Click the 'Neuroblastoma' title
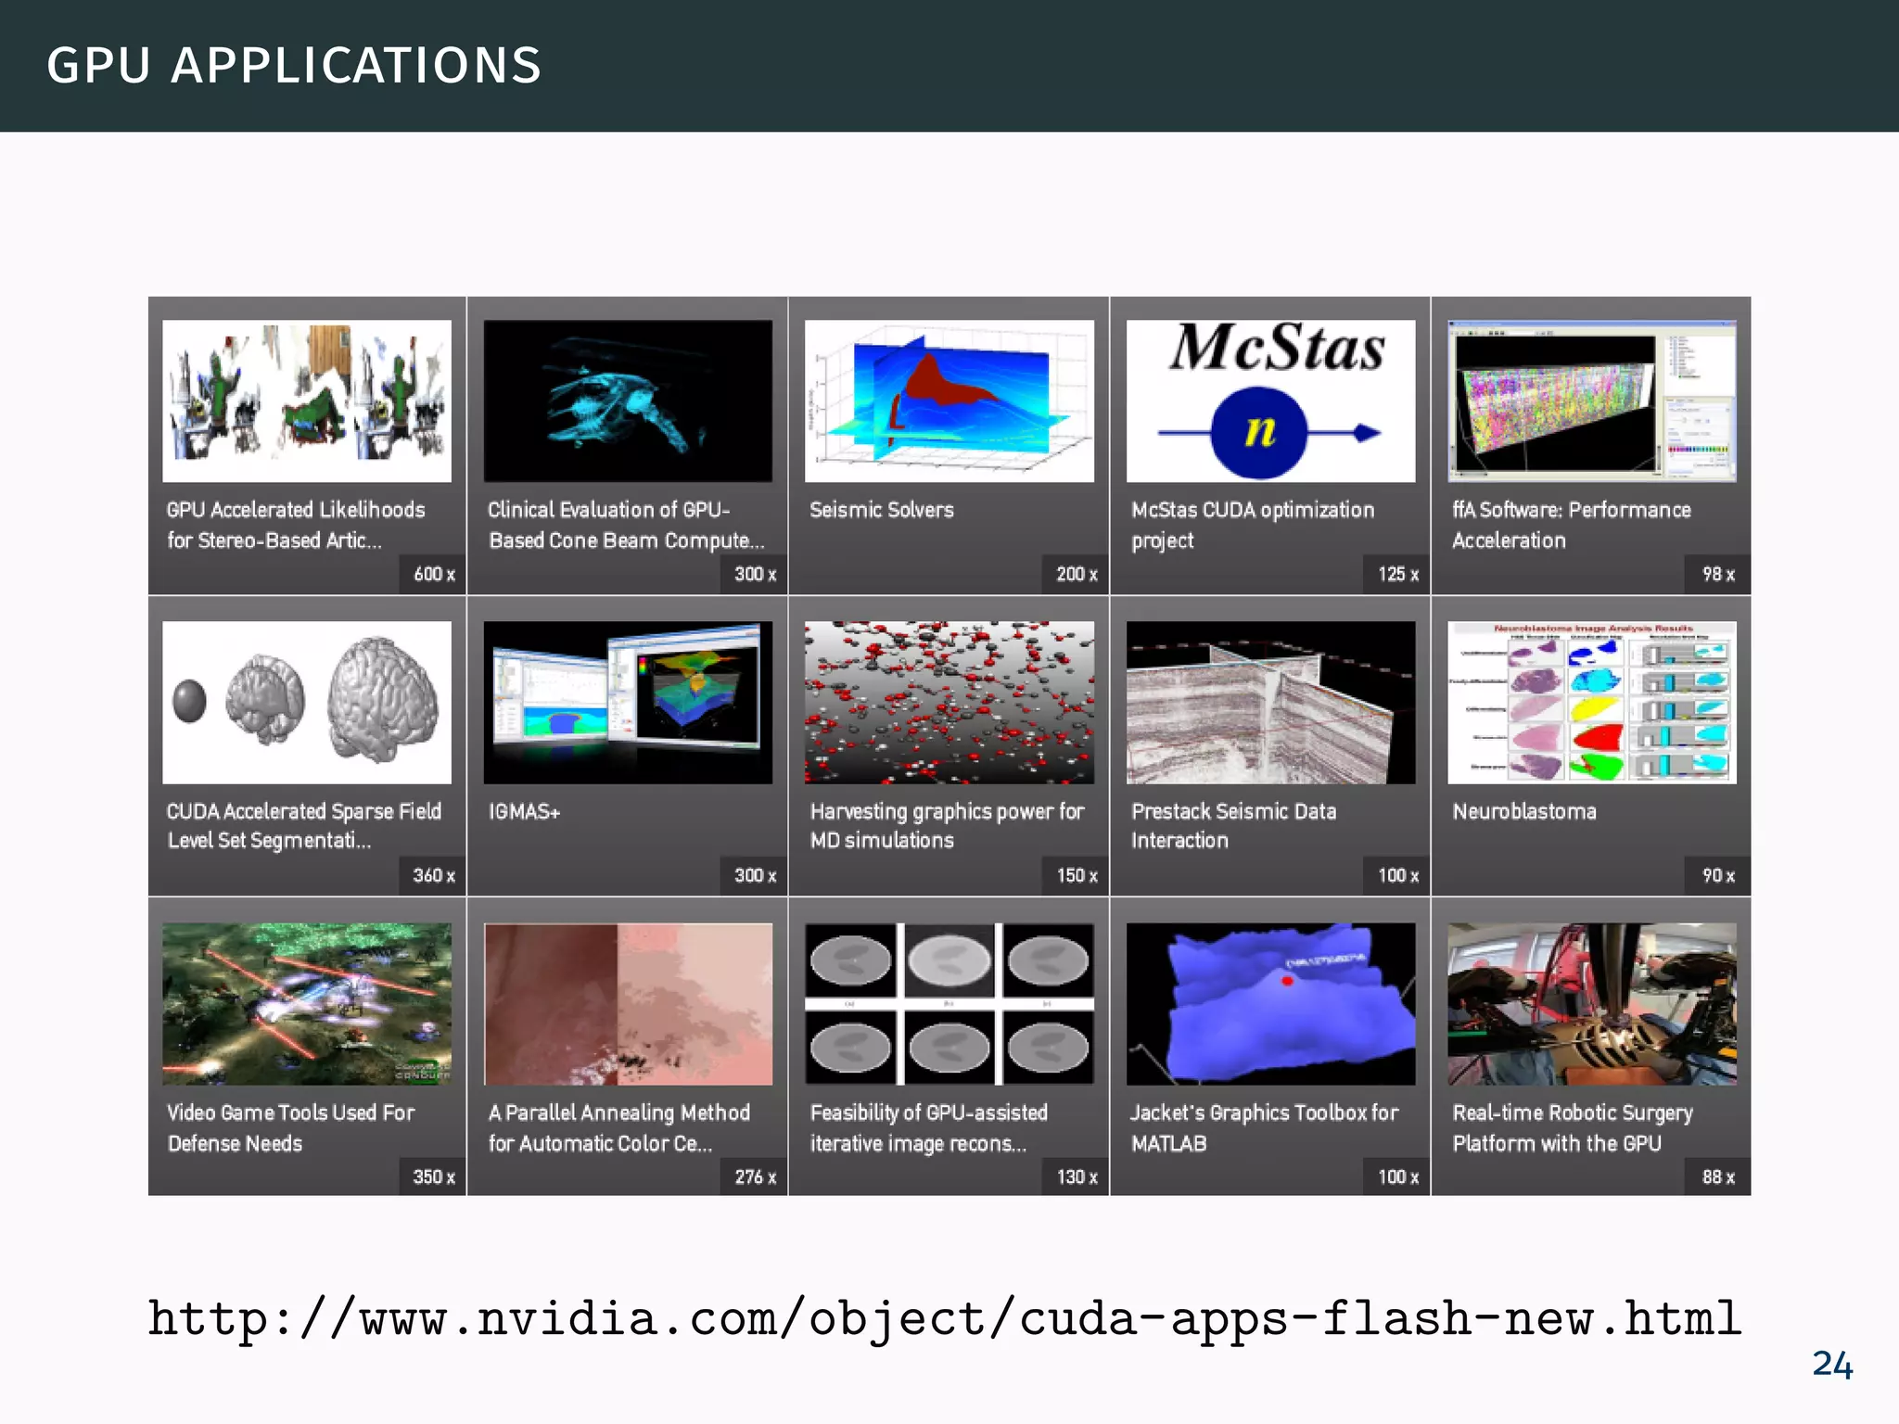The image size is (1899, 1424). click(1524, 811)
